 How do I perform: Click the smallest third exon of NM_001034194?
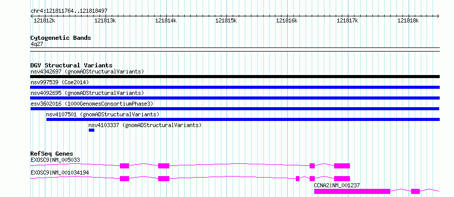297,179
